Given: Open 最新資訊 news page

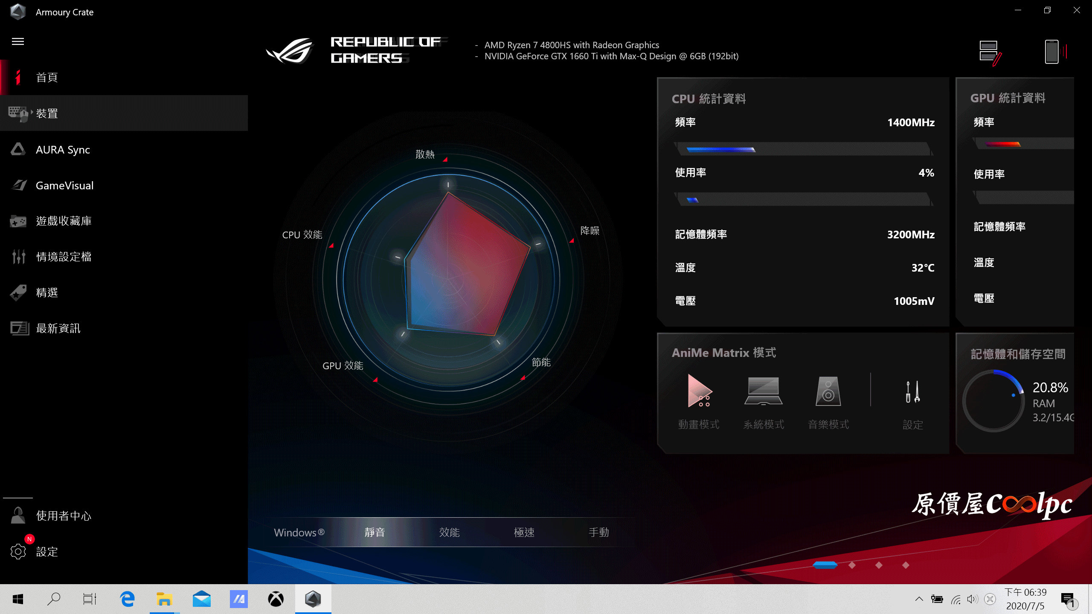Looking at the screenshot, I should tap(124, 328).
